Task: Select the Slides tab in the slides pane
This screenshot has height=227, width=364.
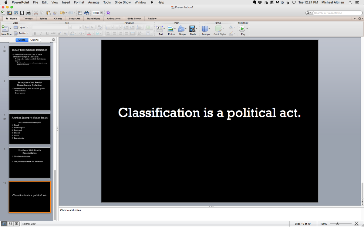Action: [x=22, y=40]
